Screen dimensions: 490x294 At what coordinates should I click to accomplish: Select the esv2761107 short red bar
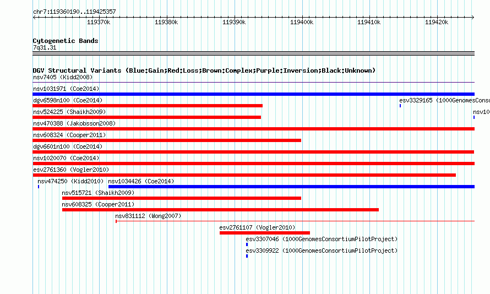pos(265,233)
